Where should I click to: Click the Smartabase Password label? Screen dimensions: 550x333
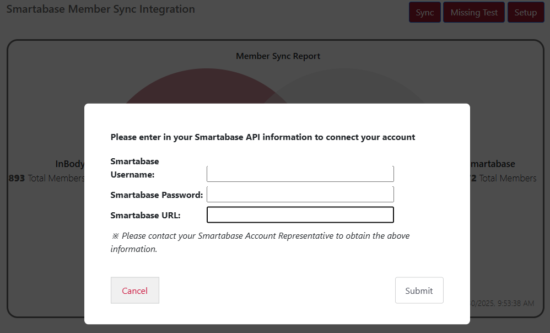pyautogui.click(x=157, y=195)
